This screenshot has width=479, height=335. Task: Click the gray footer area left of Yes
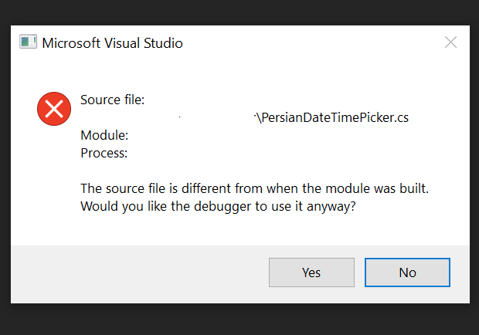(139, 274)
